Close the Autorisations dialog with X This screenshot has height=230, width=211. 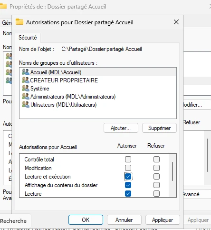click(x=176, y=22)
